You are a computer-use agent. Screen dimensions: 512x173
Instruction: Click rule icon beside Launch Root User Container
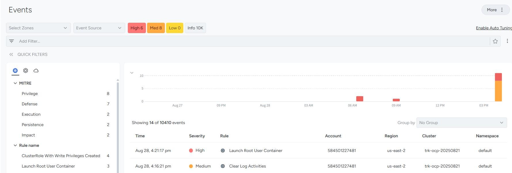[x=222, y=151]
